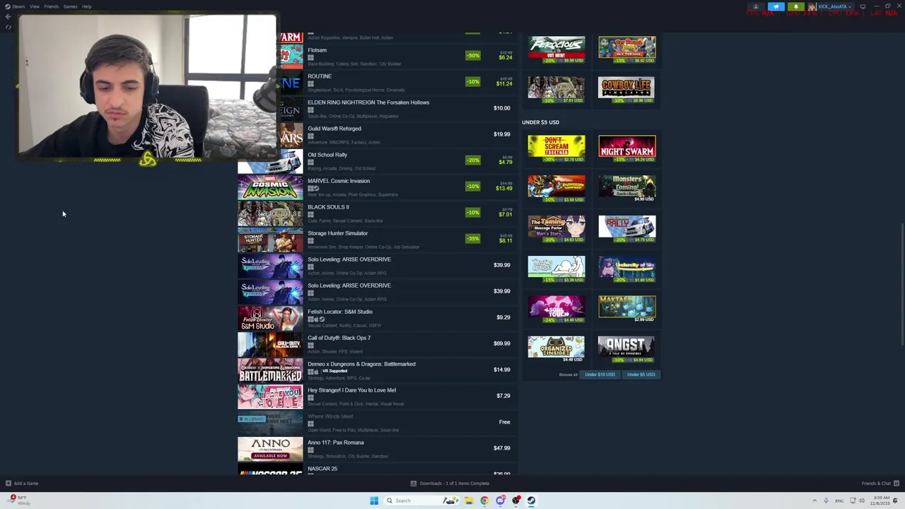Click the BLACK SOULS II thumbnail
Viewport: 905px width, 509px height.
click(x=270, y=213)
